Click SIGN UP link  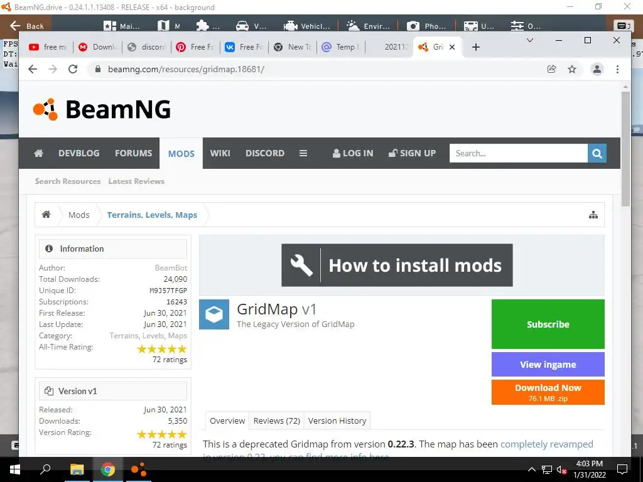point(412,153)
